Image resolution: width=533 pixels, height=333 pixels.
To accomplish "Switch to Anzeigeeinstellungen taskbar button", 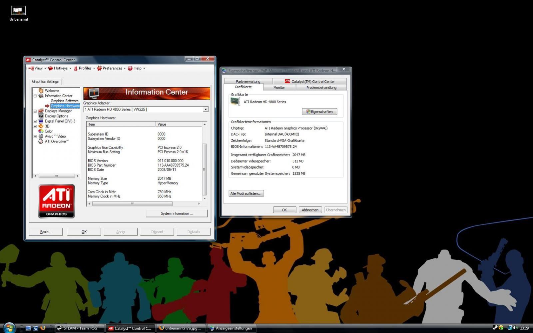I will click(232, 328).
